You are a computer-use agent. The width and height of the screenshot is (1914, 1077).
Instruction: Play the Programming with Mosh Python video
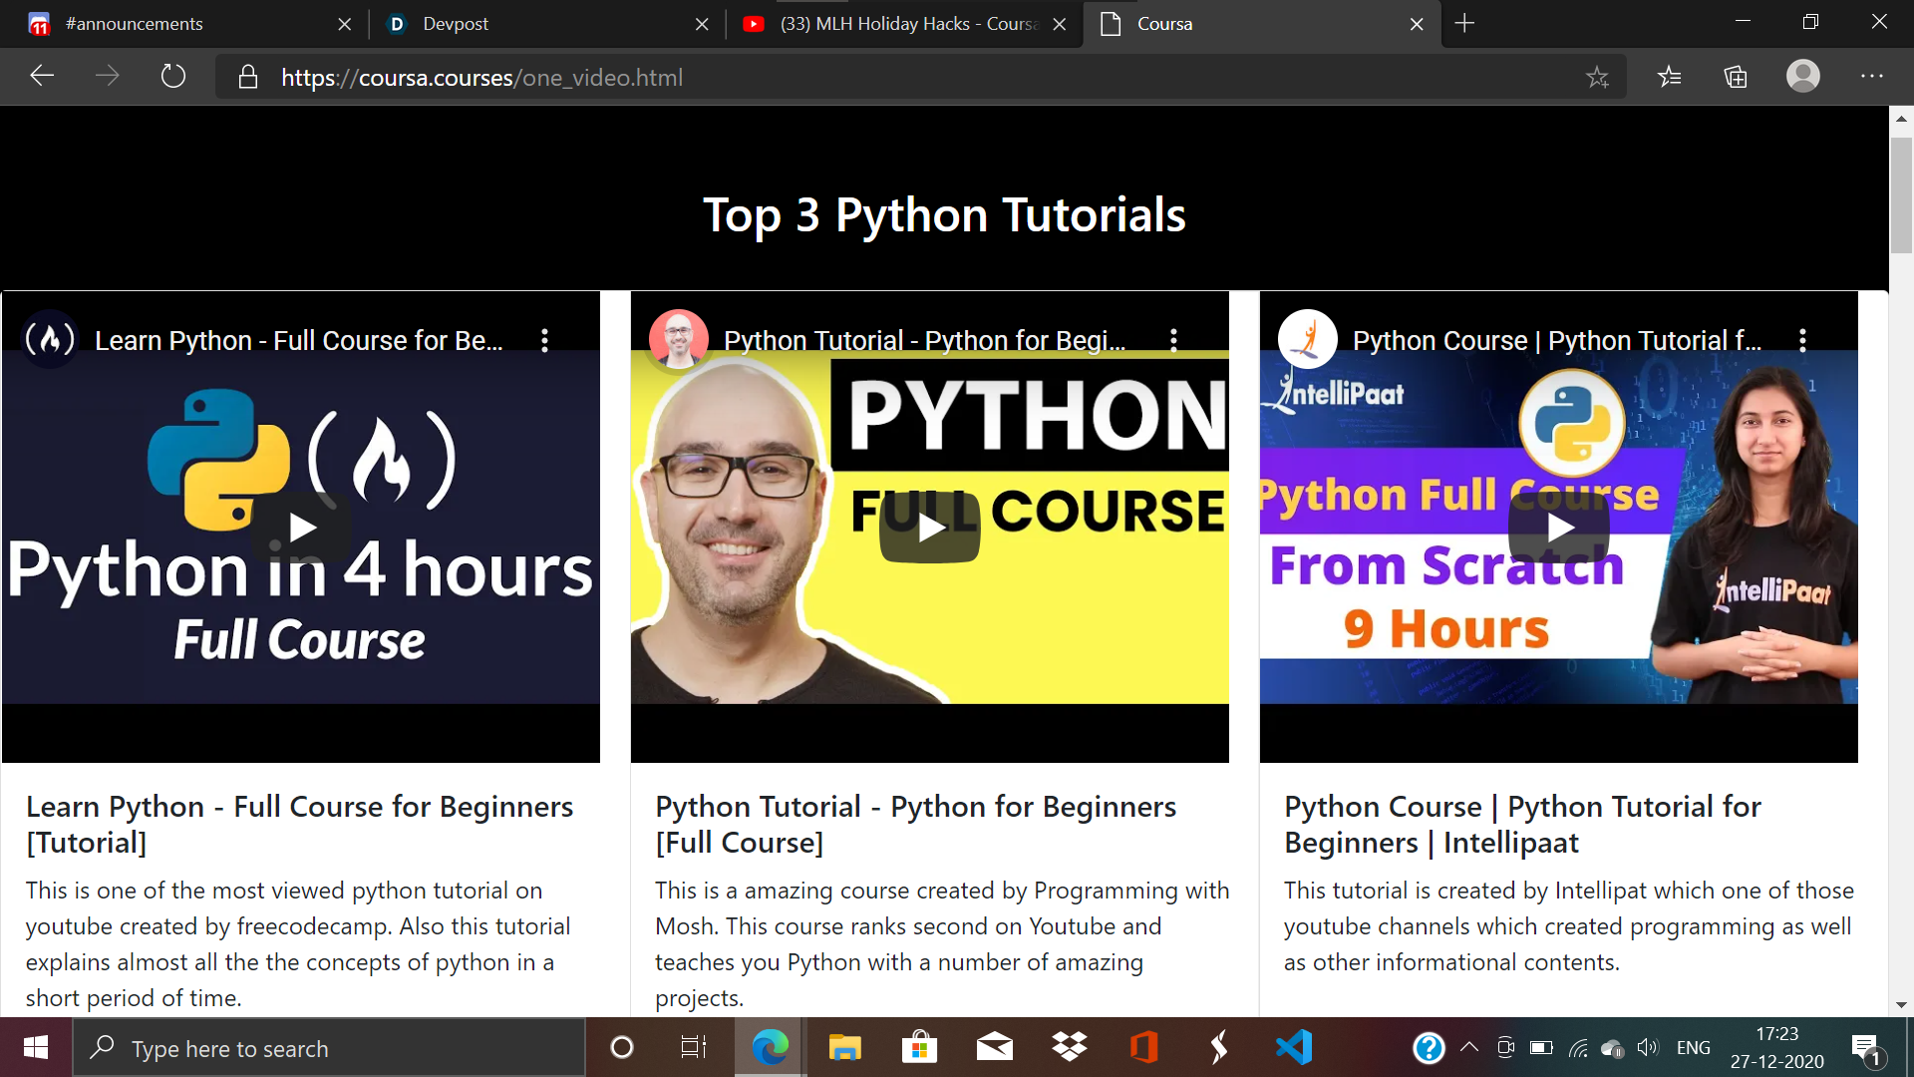929,527
